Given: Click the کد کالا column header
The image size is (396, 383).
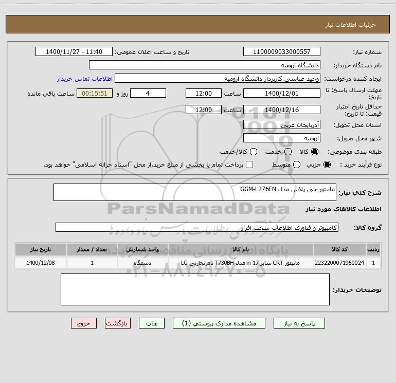Looking at the screenshot, I should [x=339, y=249].
